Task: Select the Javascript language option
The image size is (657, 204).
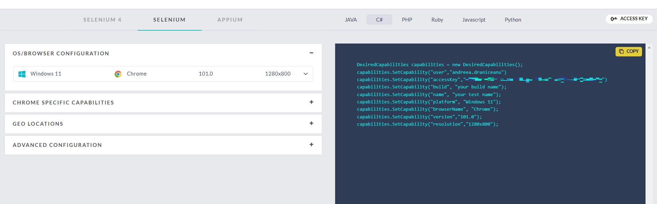Action: pyautogui.click(x=474, y=20)
